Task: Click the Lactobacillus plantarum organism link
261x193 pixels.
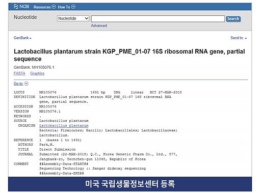Action: tap(64, 126)
